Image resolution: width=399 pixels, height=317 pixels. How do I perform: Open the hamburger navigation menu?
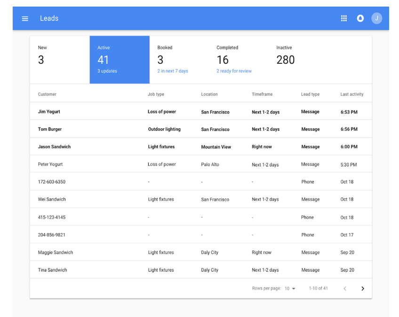click(x=25, y=18)
